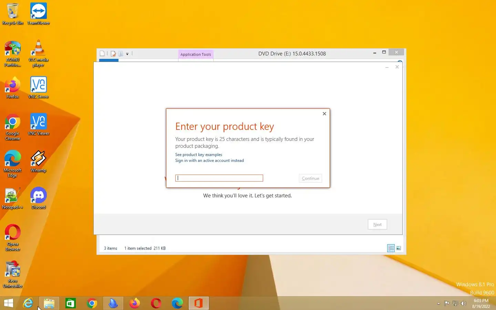Viewport: 496px width, 310px height.
Task: Open the Application Tools ribbon tab
Action: [x=196, y=54]
